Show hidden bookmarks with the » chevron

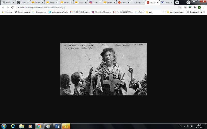click(163, 12)
